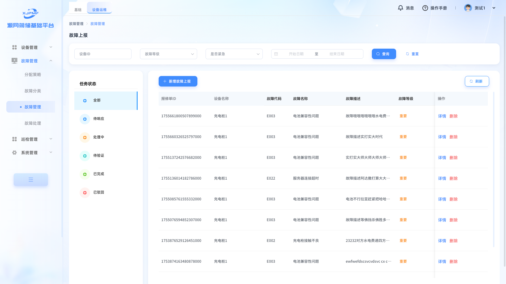Click the 新增故障上报 button
This screenshot has width=506, height=284.
(178, 81)
